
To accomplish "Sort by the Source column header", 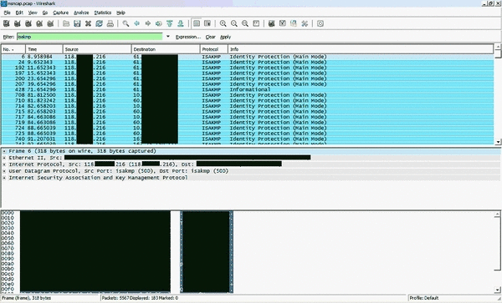I will coord(97,49).
